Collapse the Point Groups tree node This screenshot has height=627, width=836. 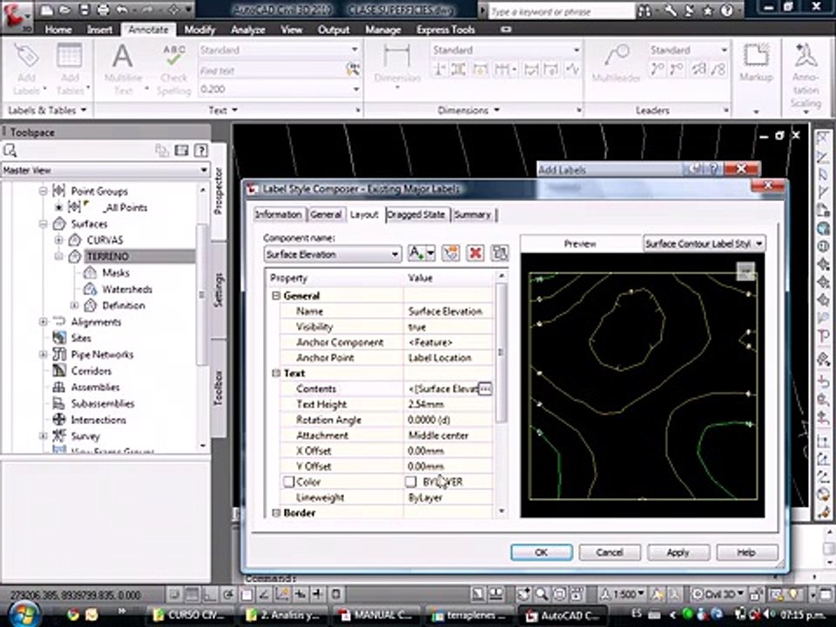click(x=43, y=191)
